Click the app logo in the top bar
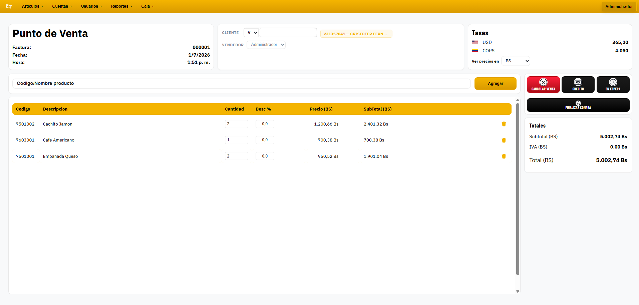 pyautogui.click(x=9, y=6)
